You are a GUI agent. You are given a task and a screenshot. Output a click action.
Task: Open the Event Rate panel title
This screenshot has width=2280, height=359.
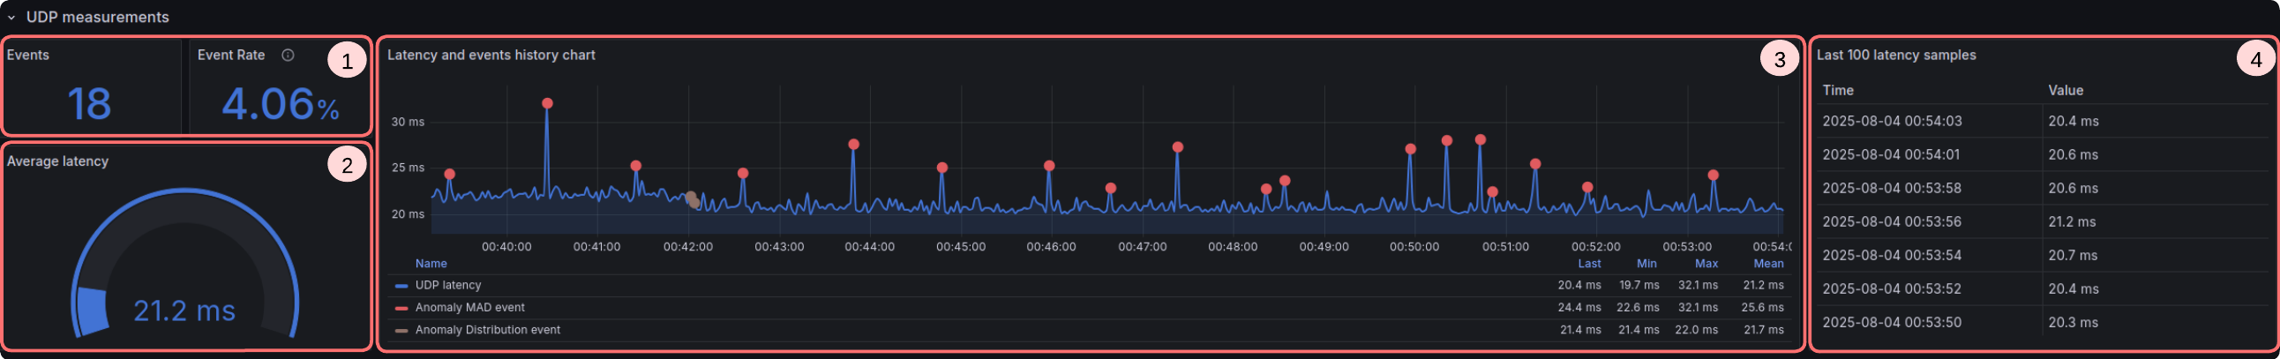point(231,55)
